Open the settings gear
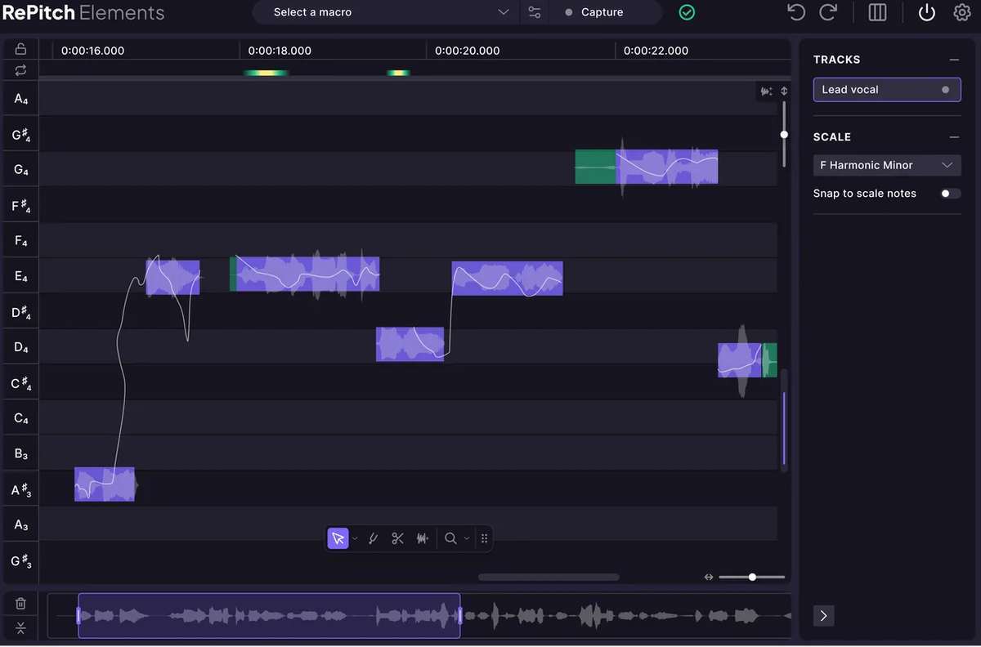Viewport: 981px width, 647px height. (x=961, y=12)
